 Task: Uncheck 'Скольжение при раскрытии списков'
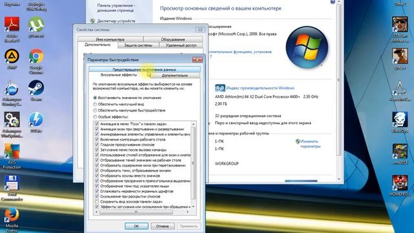click(x=97, y=197)
